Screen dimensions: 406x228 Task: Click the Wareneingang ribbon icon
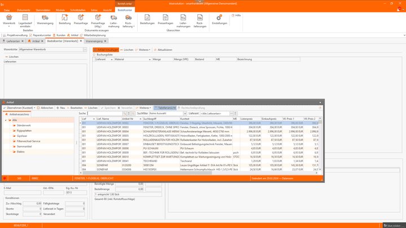[x=45, y=18]
